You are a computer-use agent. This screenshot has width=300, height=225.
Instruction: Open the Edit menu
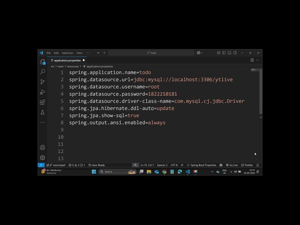click(56, 53)
